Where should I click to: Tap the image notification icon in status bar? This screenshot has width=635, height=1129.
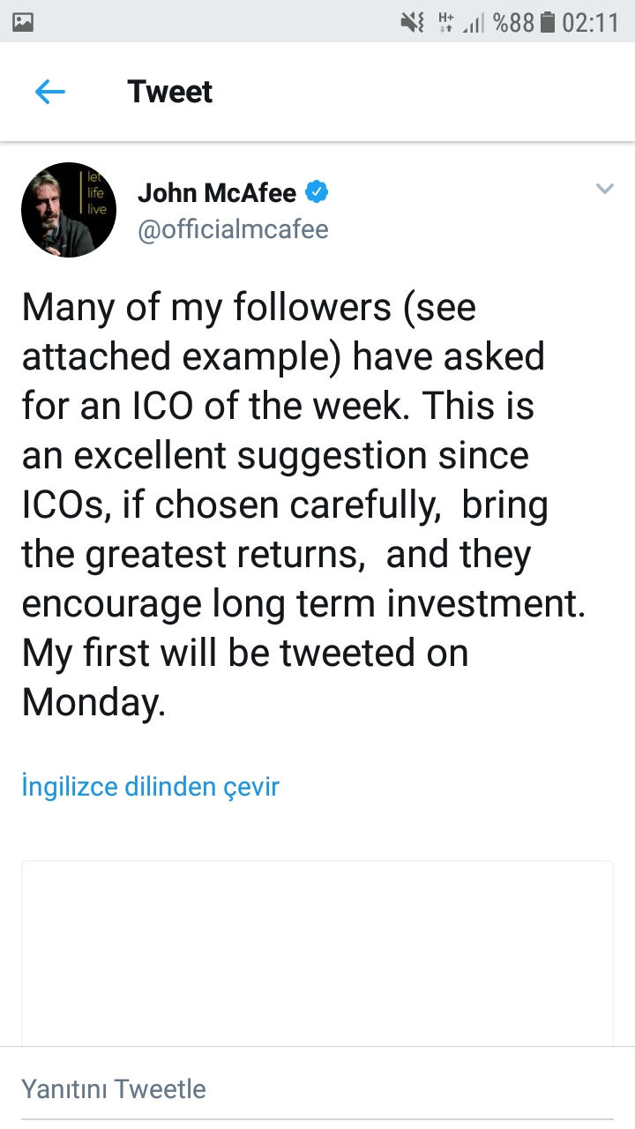pyautogui.click(x=24, y=22)
